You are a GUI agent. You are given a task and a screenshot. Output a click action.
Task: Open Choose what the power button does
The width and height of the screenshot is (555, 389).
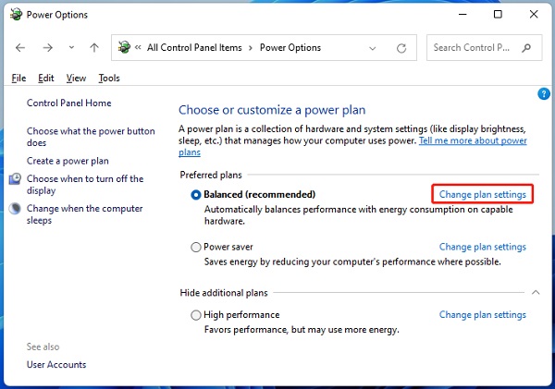[91, 137]
